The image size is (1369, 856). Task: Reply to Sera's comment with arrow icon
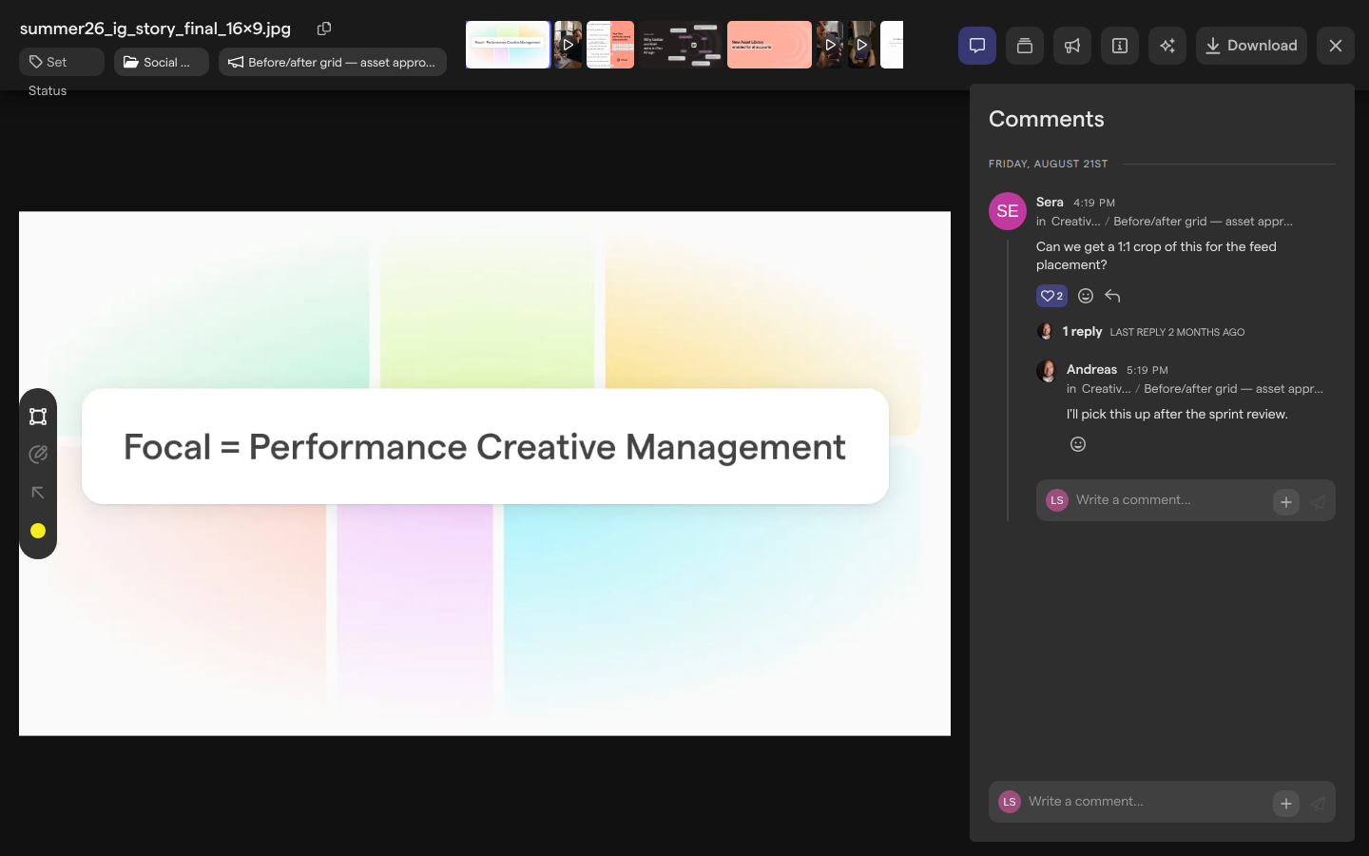[1112, 296]
